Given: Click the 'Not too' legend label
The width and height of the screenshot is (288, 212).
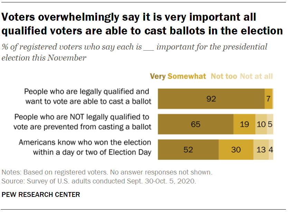Looking at the screenshot, I should point(224,76).
